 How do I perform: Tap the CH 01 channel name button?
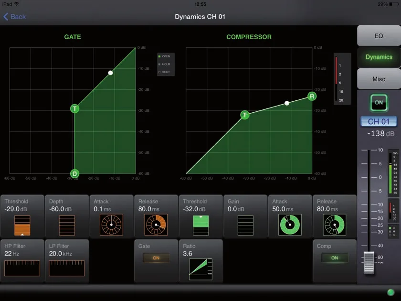pos(379,121)
